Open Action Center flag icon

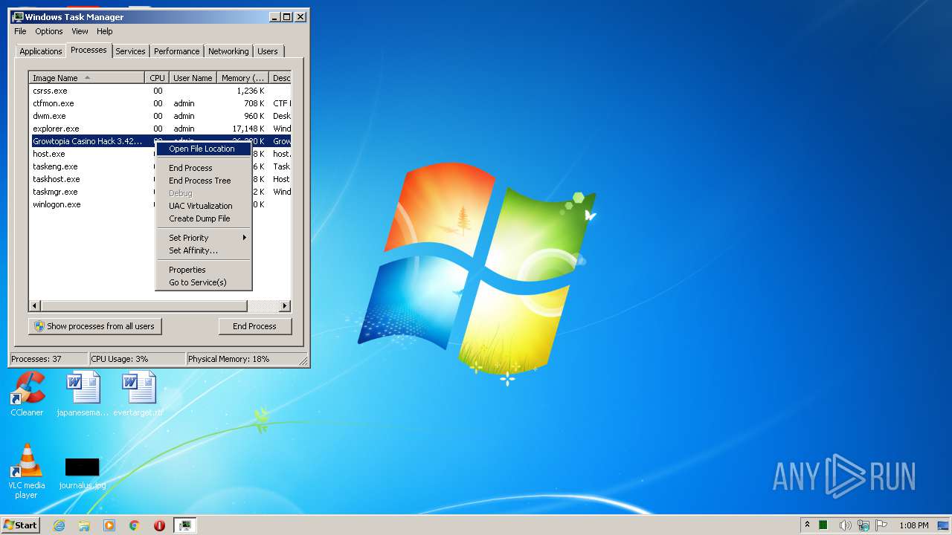click(881, 525)
